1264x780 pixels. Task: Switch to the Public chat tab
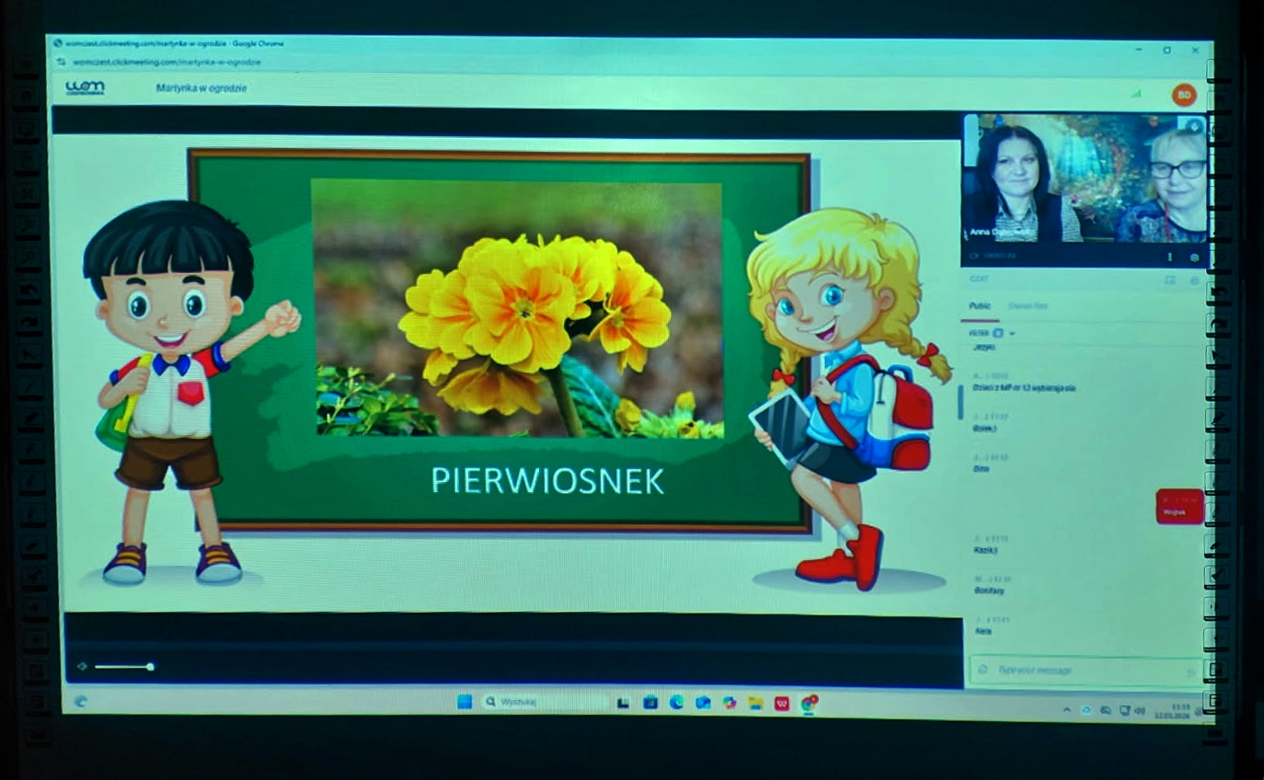[979, 306]
